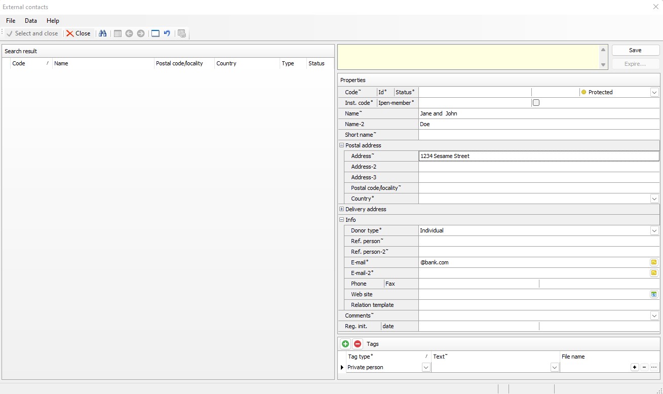Image resolution: width=663 pixels, height=394 pixels.
Task: Click the Postal code/locality input field
Action: point(538,188)
